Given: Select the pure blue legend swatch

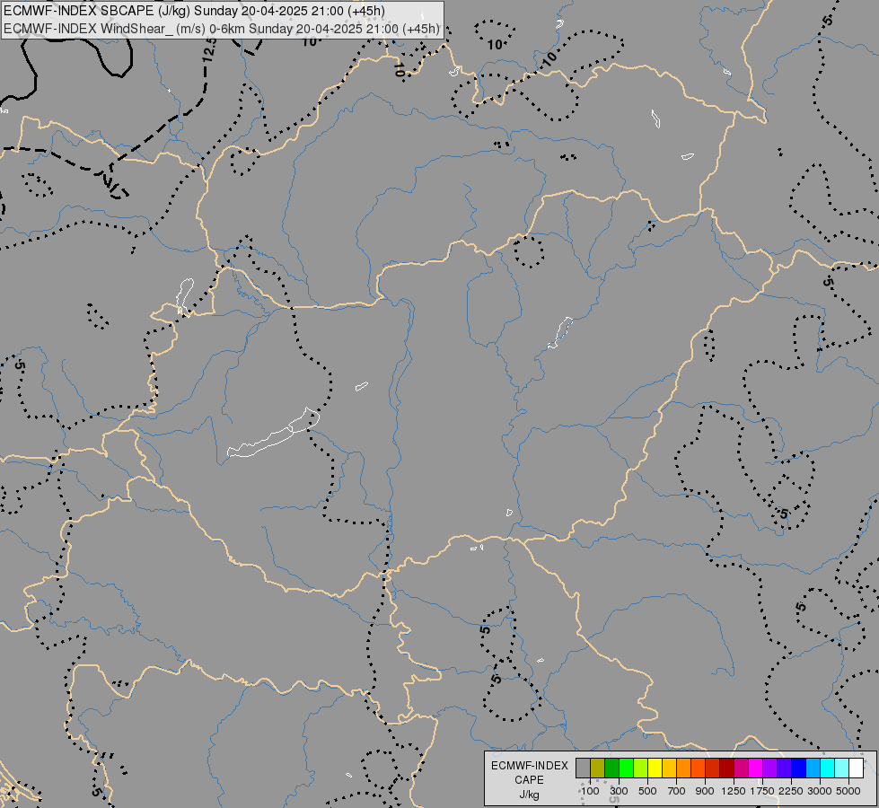Looking at the screenshot, I should pyautogui.click(x=799, y=768).
